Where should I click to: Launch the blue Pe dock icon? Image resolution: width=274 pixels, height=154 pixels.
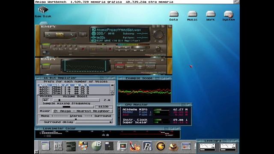[147, 146]
